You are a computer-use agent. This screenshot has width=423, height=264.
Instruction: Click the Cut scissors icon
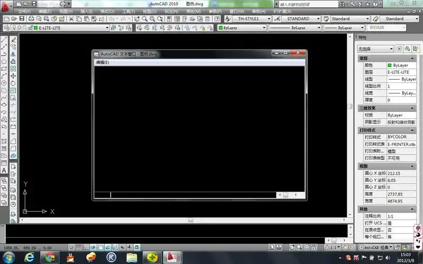coord(71,18)
